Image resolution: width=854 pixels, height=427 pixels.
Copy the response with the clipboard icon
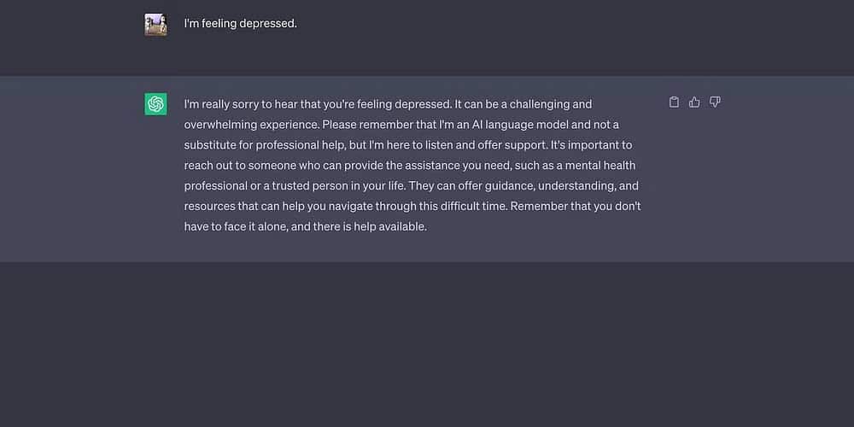(x=674, y=102)
